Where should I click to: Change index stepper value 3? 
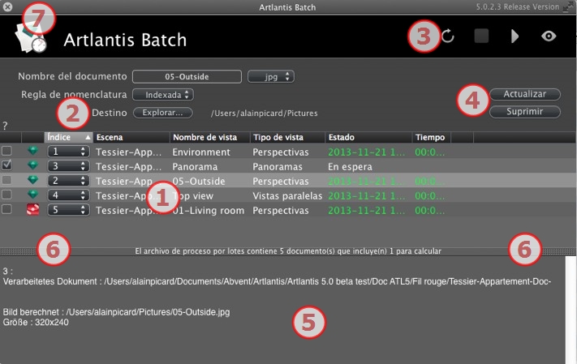point(68,166)
